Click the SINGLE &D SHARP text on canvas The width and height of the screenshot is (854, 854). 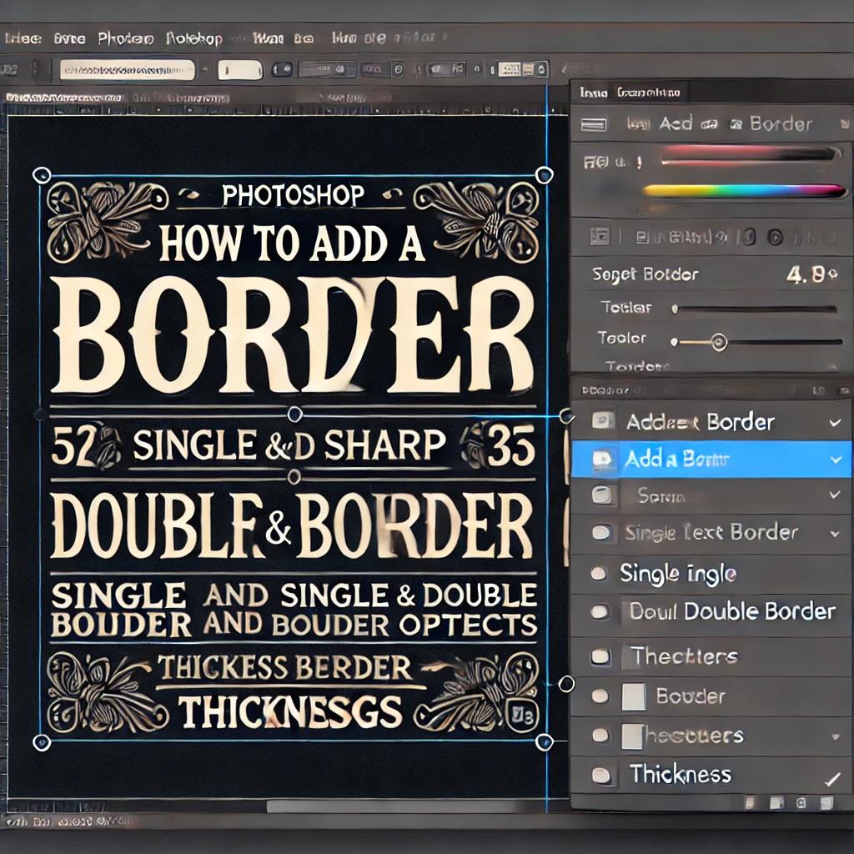pyautogui.click(x=289, y=445)
